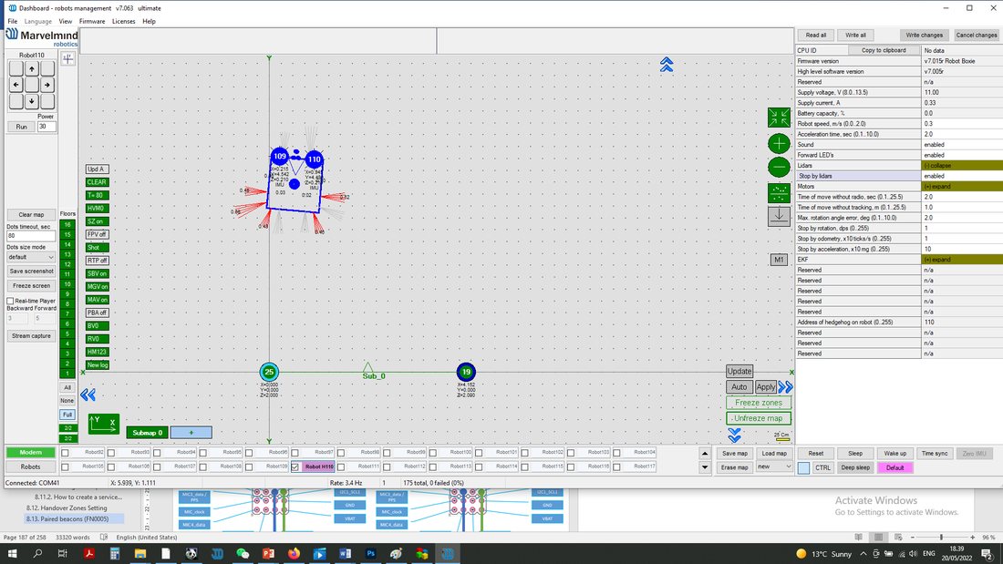Open the Dots size mode dropdown
The height and width of the screenshot is (564, 1003).
tap(31, 257)
